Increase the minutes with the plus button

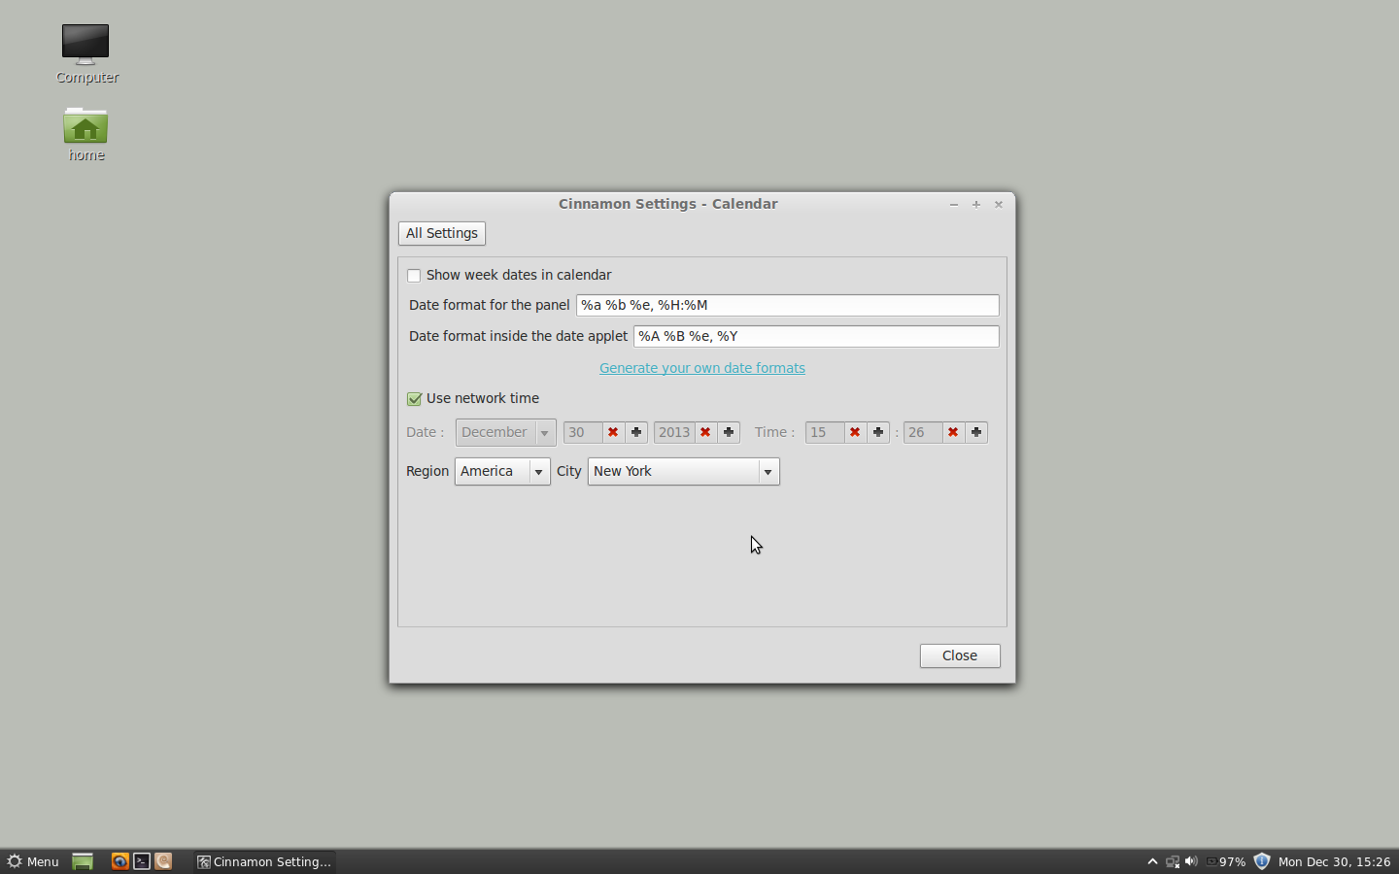click(976, 432)
